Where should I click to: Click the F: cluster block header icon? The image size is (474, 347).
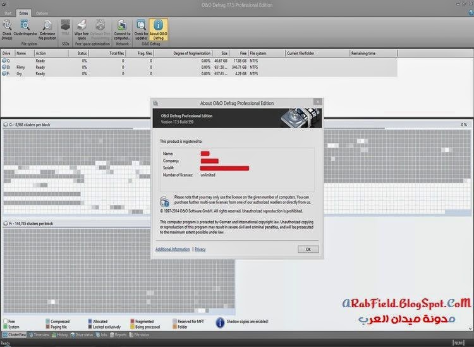pos(6,224)
